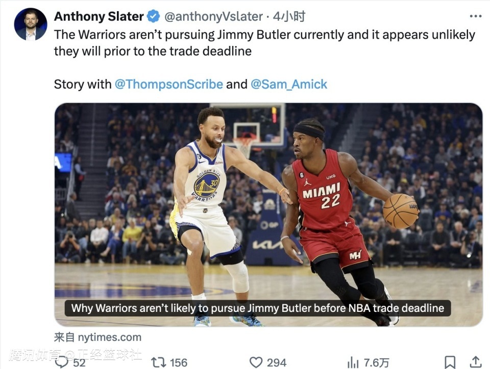Click the repost arrows icon

158,362
